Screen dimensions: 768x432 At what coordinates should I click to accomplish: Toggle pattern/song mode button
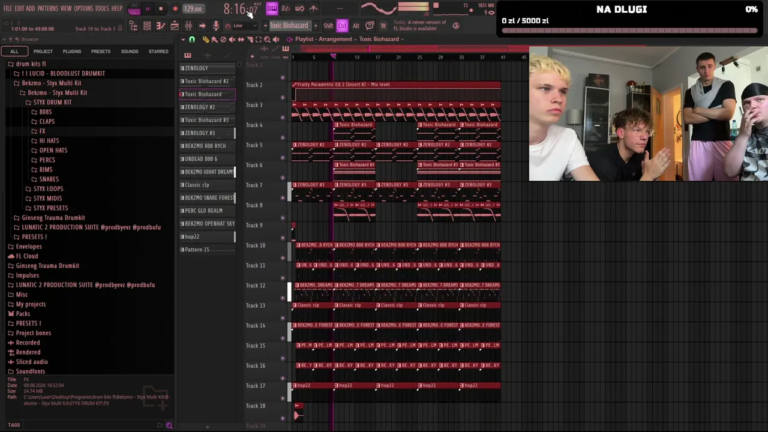tap(134, 9)
